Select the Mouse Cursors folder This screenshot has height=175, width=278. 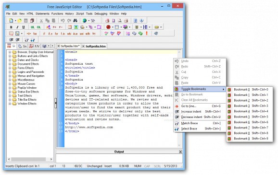(26, 84)
